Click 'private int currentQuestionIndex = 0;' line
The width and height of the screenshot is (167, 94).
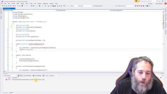[x=31, y=40]
